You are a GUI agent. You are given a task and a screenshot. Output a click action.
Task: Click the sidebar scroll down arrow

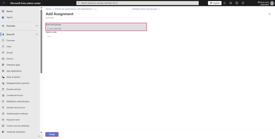(x=41, y=133)
